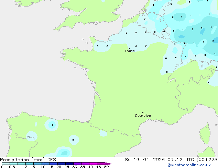
Task: Click the '35' legend scale label
Action: [x=83, y=167]
